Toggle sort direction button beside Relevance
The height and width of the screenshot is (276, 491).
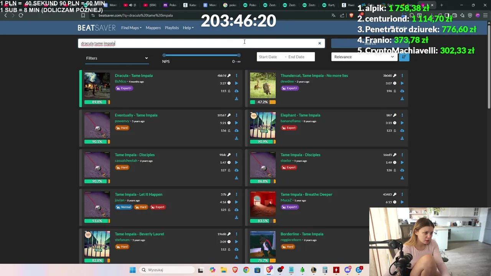pos(404,57)
